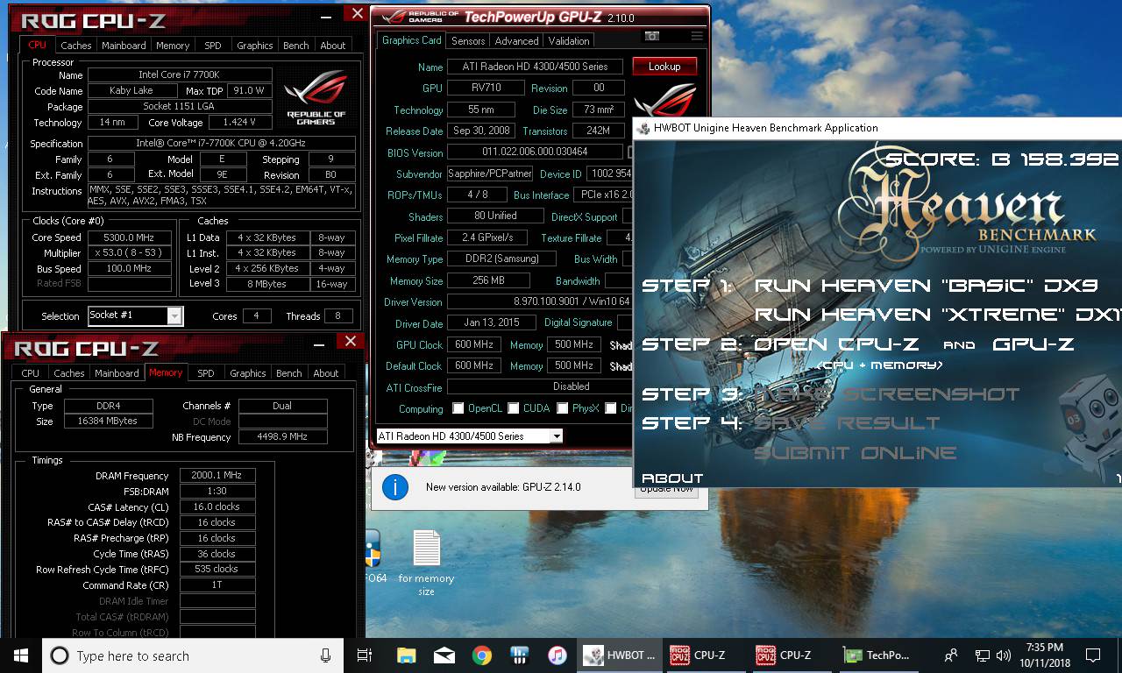Open About tab in top CPU-Z window
The image size is (1122, 673).
333,46
